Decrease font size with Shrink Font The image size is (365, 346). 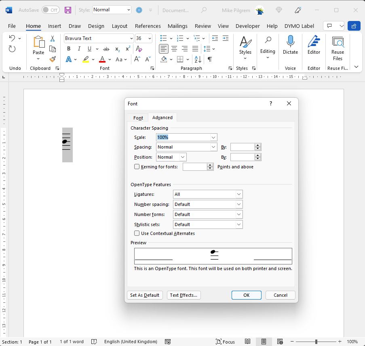coord(148,59)
